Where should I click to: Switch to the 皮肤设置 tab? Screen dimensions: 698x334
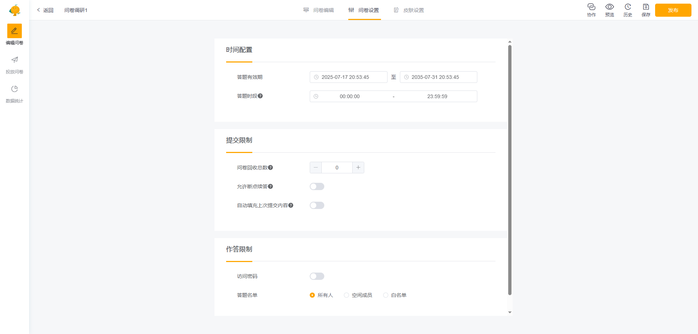(x=409, y=10)
